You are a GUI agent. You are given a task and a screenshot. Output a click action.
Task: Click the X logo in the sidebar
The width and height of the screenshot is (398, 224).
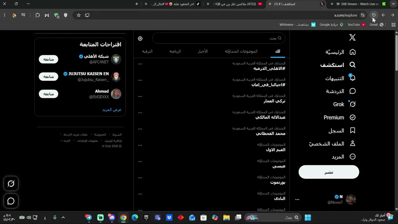[x=352, y=38]
